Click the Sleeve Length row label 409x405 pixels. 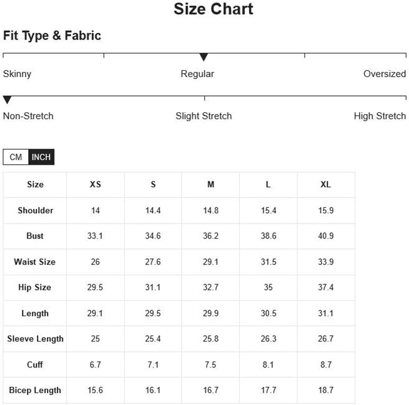(x=35, y=339)
